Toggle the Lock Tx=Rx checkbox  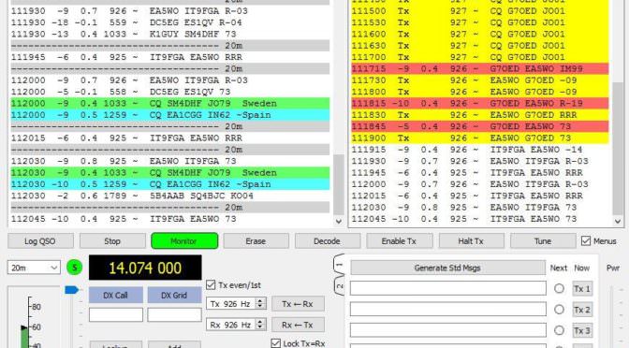[275, 343]
